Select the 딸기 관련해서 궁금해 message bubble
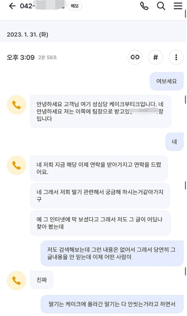Image resolution: width=187 pixels, height=316 pixels. click(x=100, y=196)
